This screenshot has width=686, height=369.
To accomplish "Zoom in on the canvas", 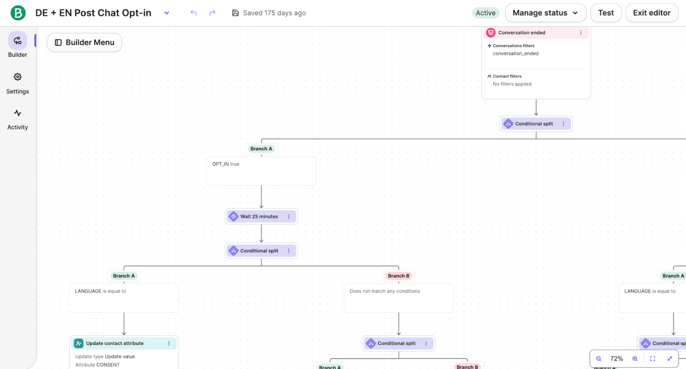I will click(x=635, y=359).
